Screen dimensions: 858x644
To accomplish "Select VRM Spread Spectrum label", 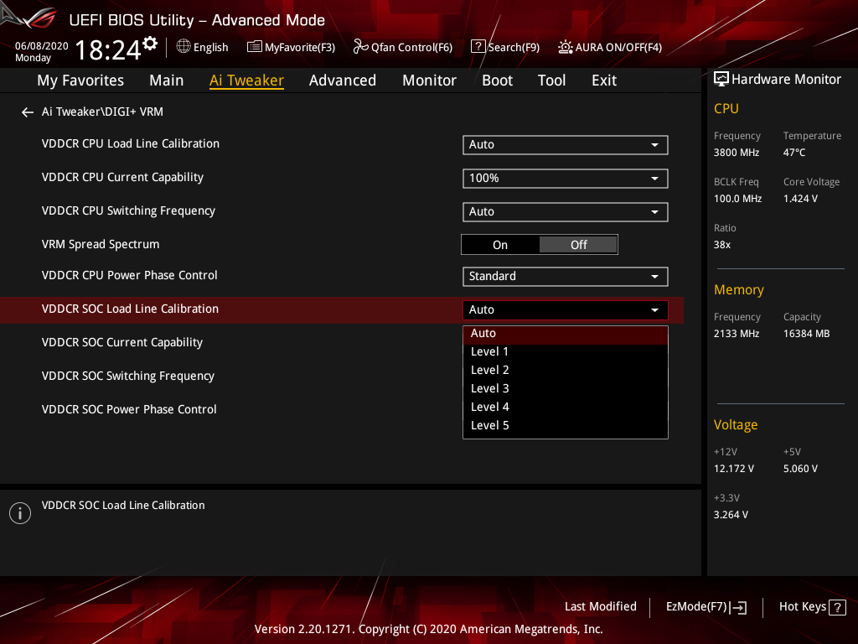I will [x=101, y=244].
